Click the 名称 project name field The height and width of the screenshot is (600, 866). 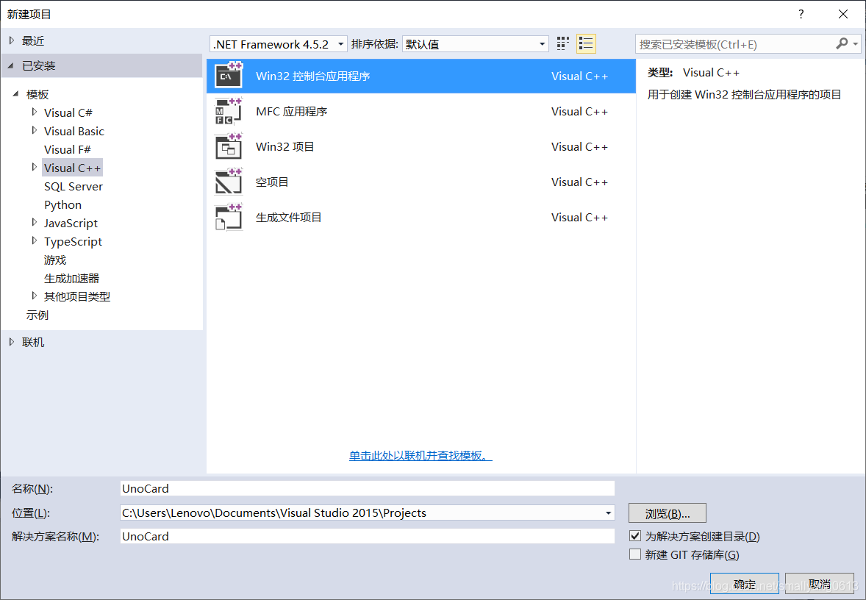368,488
